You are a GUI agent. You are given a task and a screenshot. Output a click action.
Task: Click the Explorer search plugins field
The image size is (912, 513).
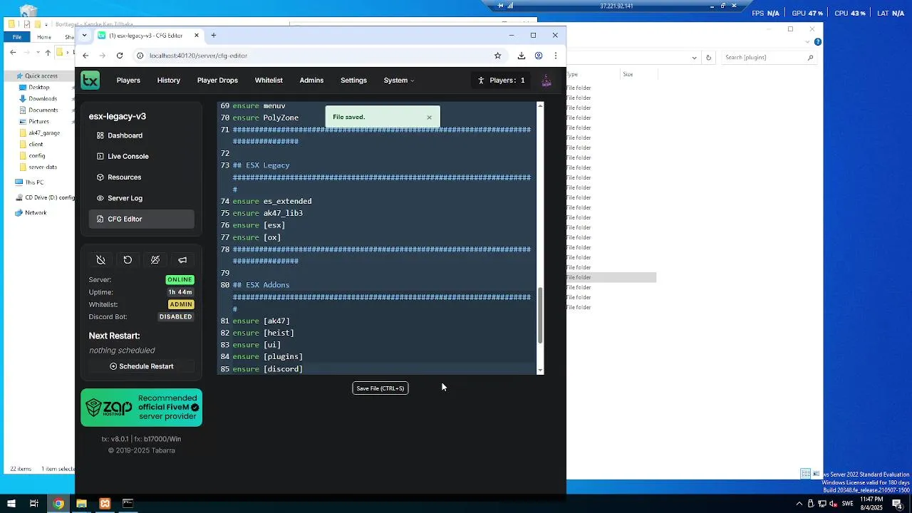[x=768, y=58]
